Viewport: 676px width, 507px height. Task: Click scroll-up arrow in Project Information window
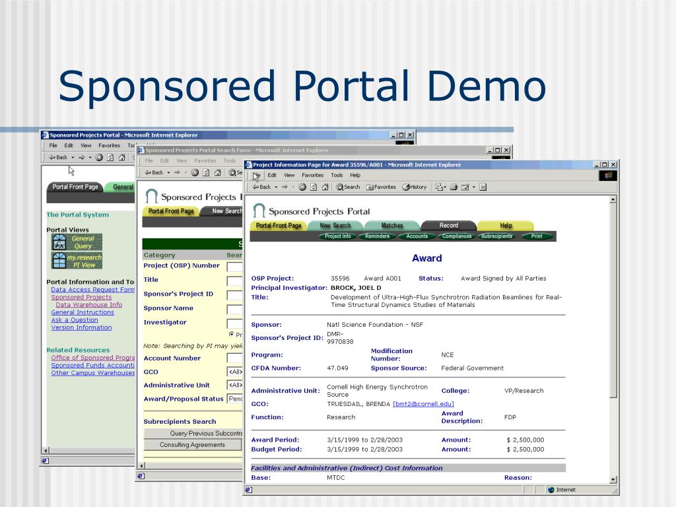pyautogui.click(x=613, y=199)
